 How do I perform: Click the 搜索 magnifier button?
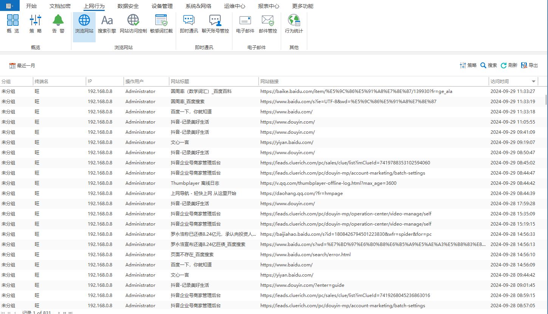pyautogui.click(x=489, y=65)
